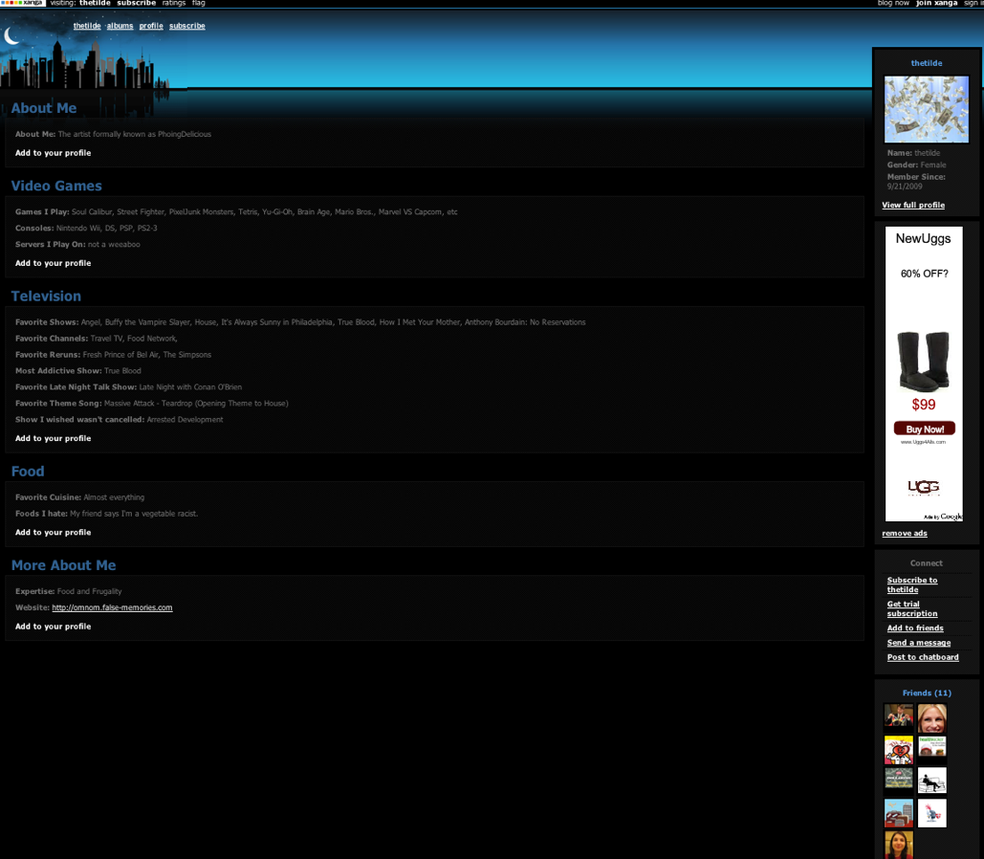Open the rooster with shield friend thumbnail
The width and height of the screenshot is (984, 859).
[932, 813]
